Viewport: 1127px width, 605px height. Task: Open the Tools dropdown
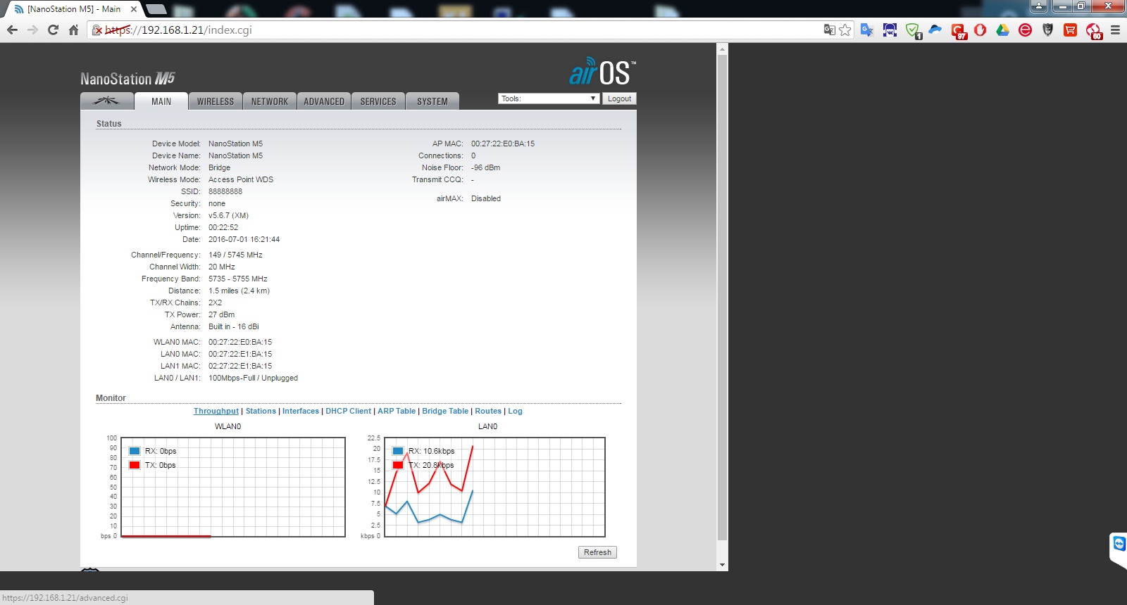click(x=549, y=98)
